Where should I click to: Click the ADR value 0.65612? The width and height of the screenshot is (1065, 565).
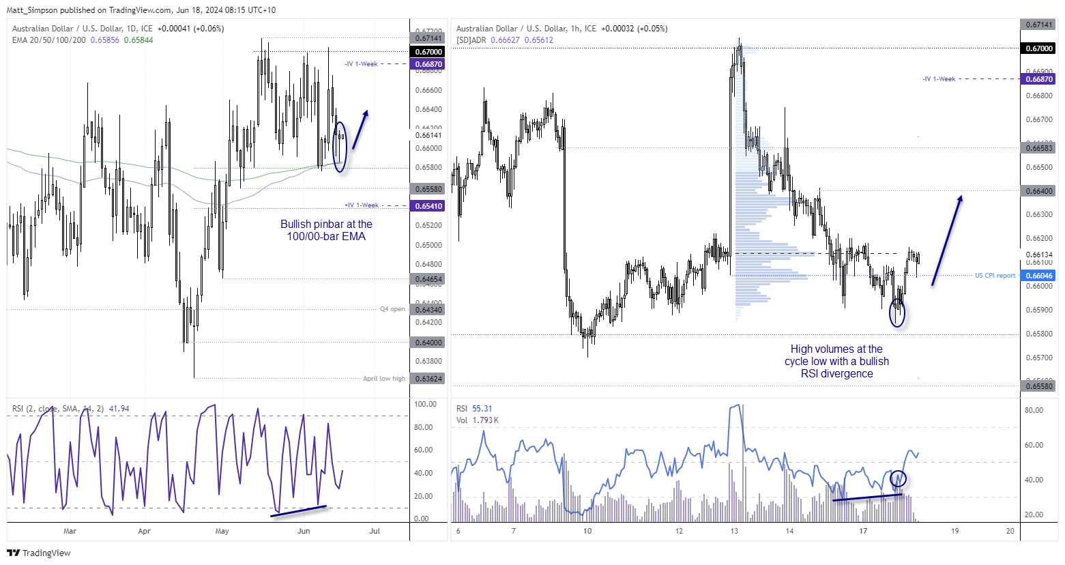539,40
